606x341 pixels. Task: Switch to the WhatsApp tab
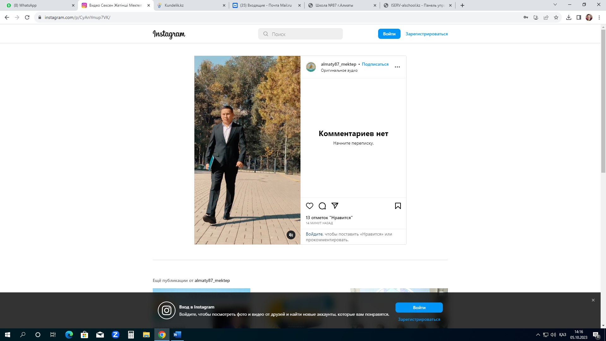tap(39, 5)
